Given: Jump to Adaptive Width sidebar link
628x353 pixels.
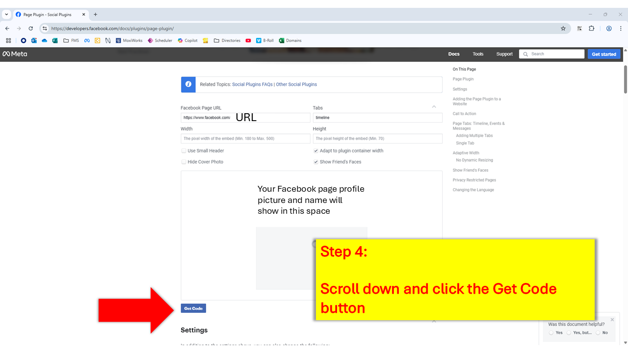Looking at the screenshot, I should tap(466, 153).
